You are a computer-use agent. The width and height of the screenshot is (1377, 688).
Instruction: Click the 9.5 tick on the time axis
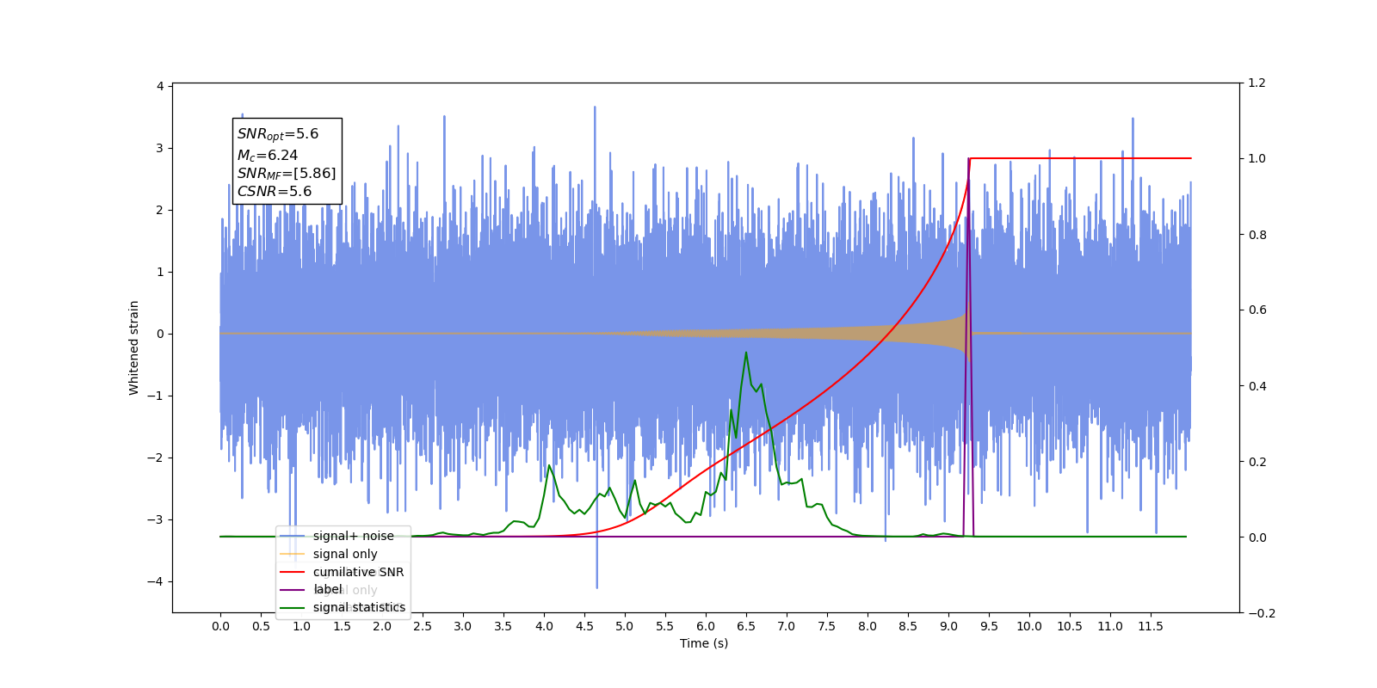(x=989, y=626)
